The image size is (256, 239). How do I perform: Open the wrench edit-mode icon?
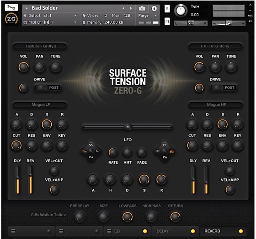[11, 7]
